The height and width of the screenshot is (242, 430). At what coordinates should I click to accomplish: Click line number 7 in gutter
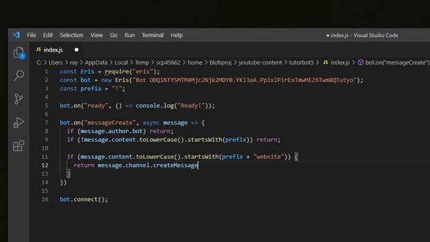click(x=46, y=122)
